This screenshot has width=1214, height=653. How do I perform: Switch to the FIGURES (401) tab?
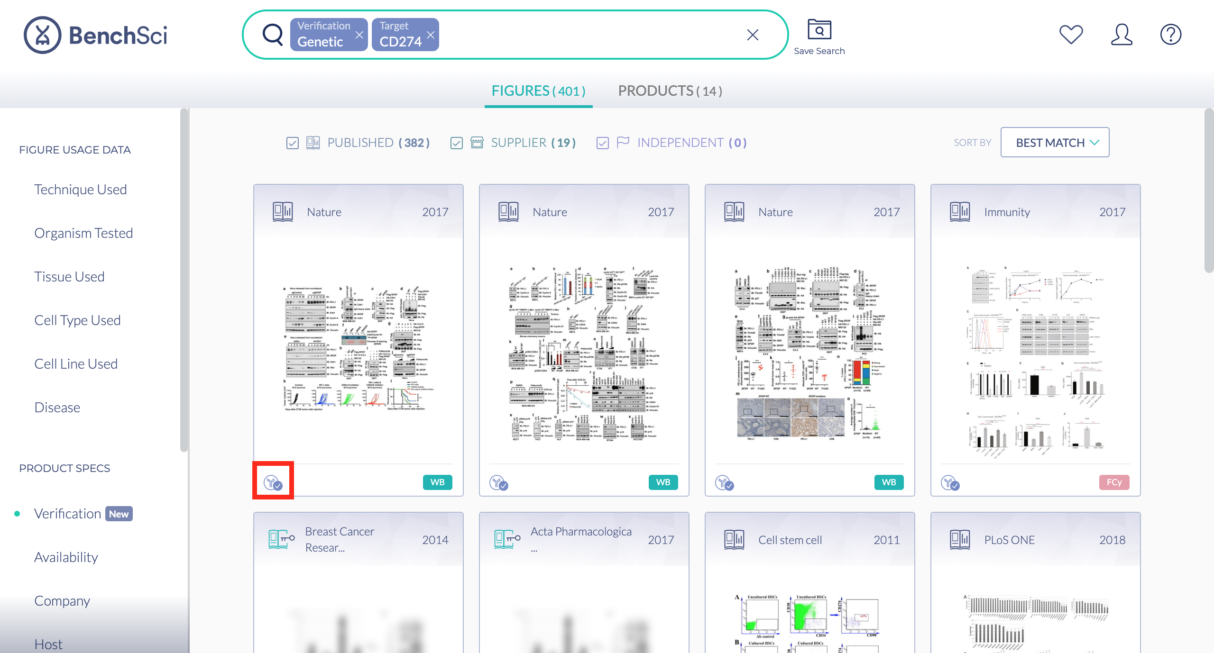click(x=538, y=91)
